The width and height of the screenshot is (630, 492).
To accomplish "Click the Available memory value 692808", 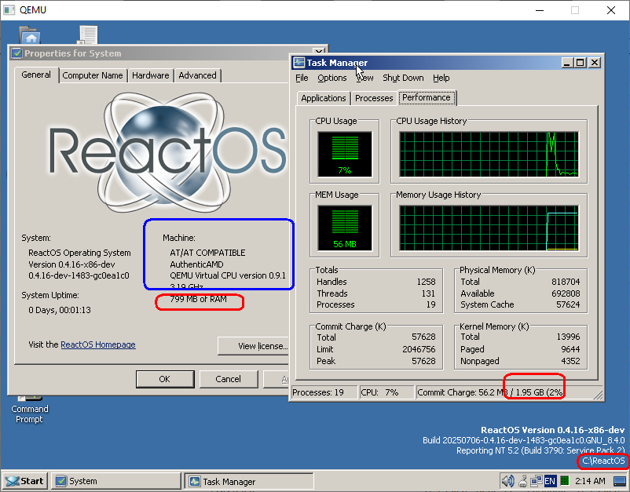I will (566, 293).
